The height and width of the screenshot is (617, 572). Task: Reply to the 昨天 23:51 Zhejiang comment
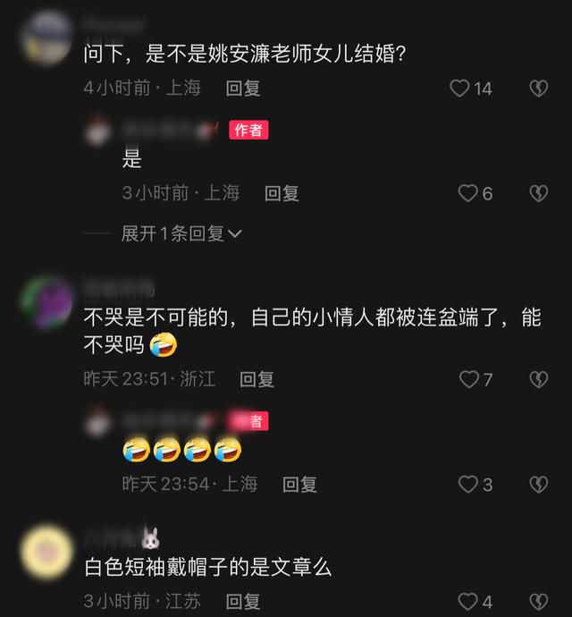click(257, 379)
